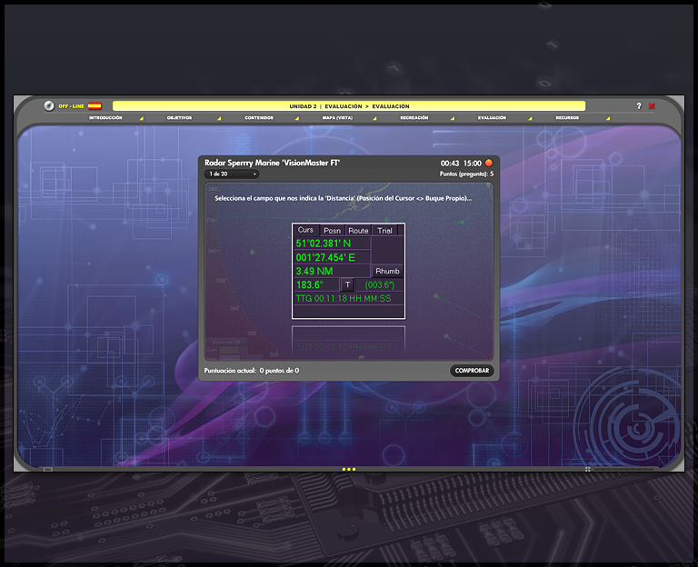Open the OBJETIVOS menu
Viewport: 698px width, 567px height.
coord(179,118)
